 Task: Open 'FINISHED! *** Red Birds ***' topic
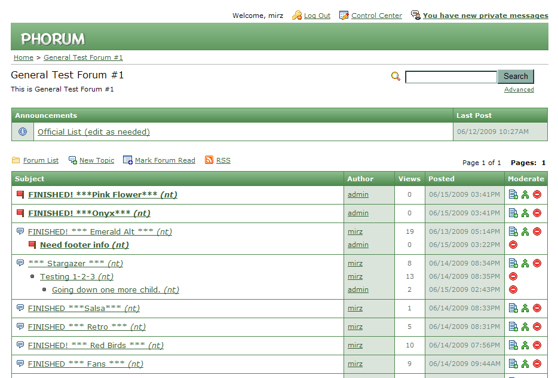[96, 345]
